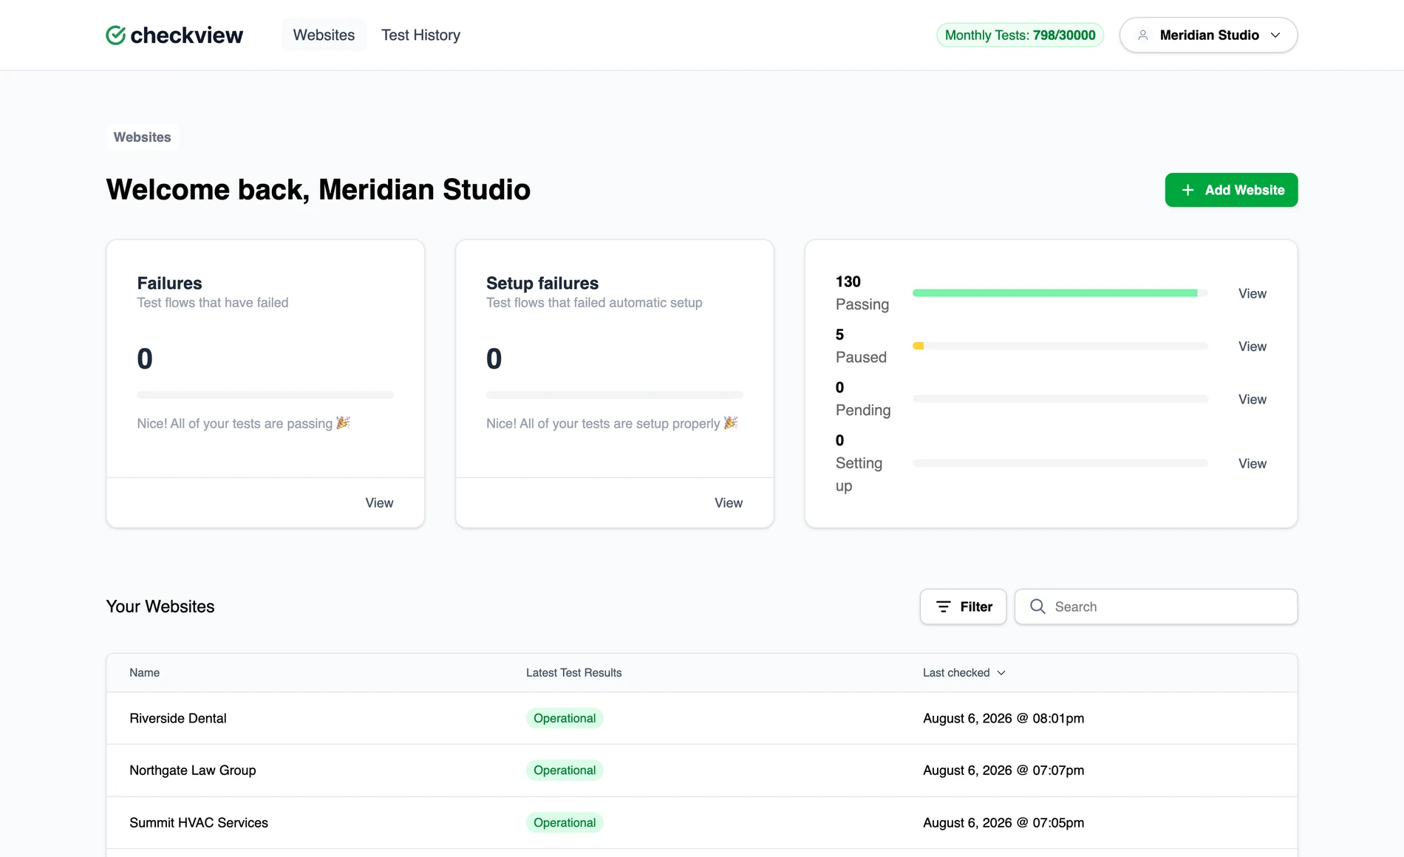
Task: Click the Failures card progress bar
Action: tap(265, 395)
